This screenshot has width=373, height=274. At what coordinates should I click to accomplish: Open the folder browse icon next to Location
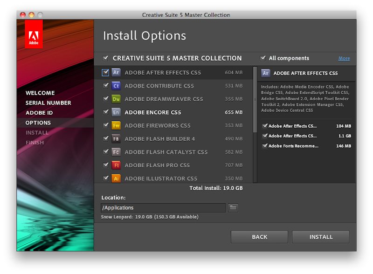(x=233, y=208)
